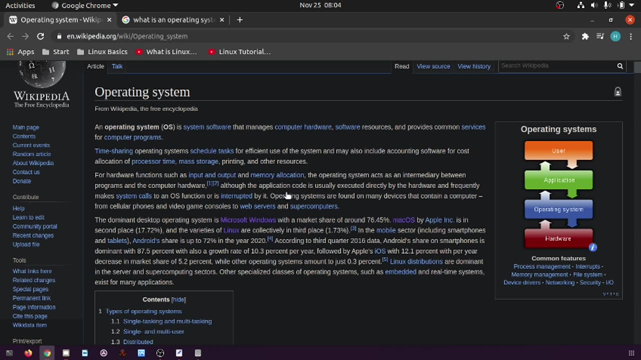This screenshot has height=360, width=641.
Task: Open the Linux Basics bookmarks folder
Action: [102, 51]
